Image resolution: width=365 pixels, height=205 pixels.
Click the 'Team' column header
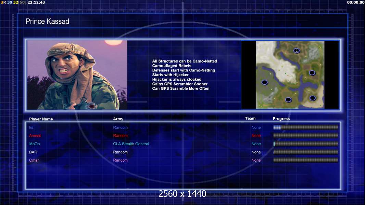[x=250, y=119]
